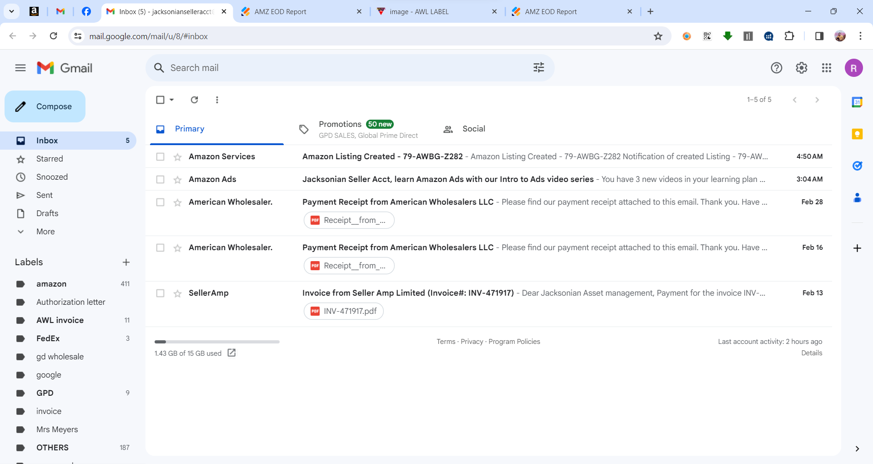Select the Amazon Ads email checkbox
The image size is (873, 464).
click(x=160, y=179)
